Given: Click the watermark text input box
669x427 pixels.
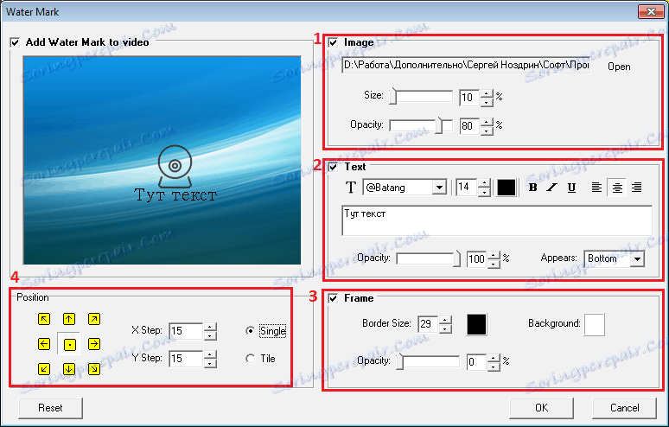Looking at the screenshot, I should [x=497, y=220].
